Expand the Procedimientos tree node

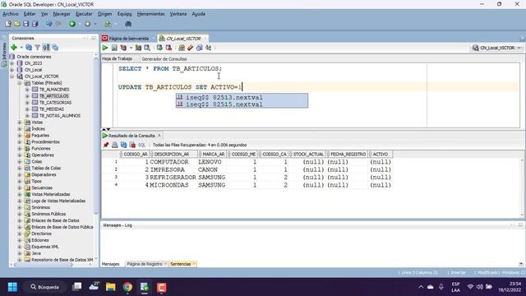pos(20,142)
